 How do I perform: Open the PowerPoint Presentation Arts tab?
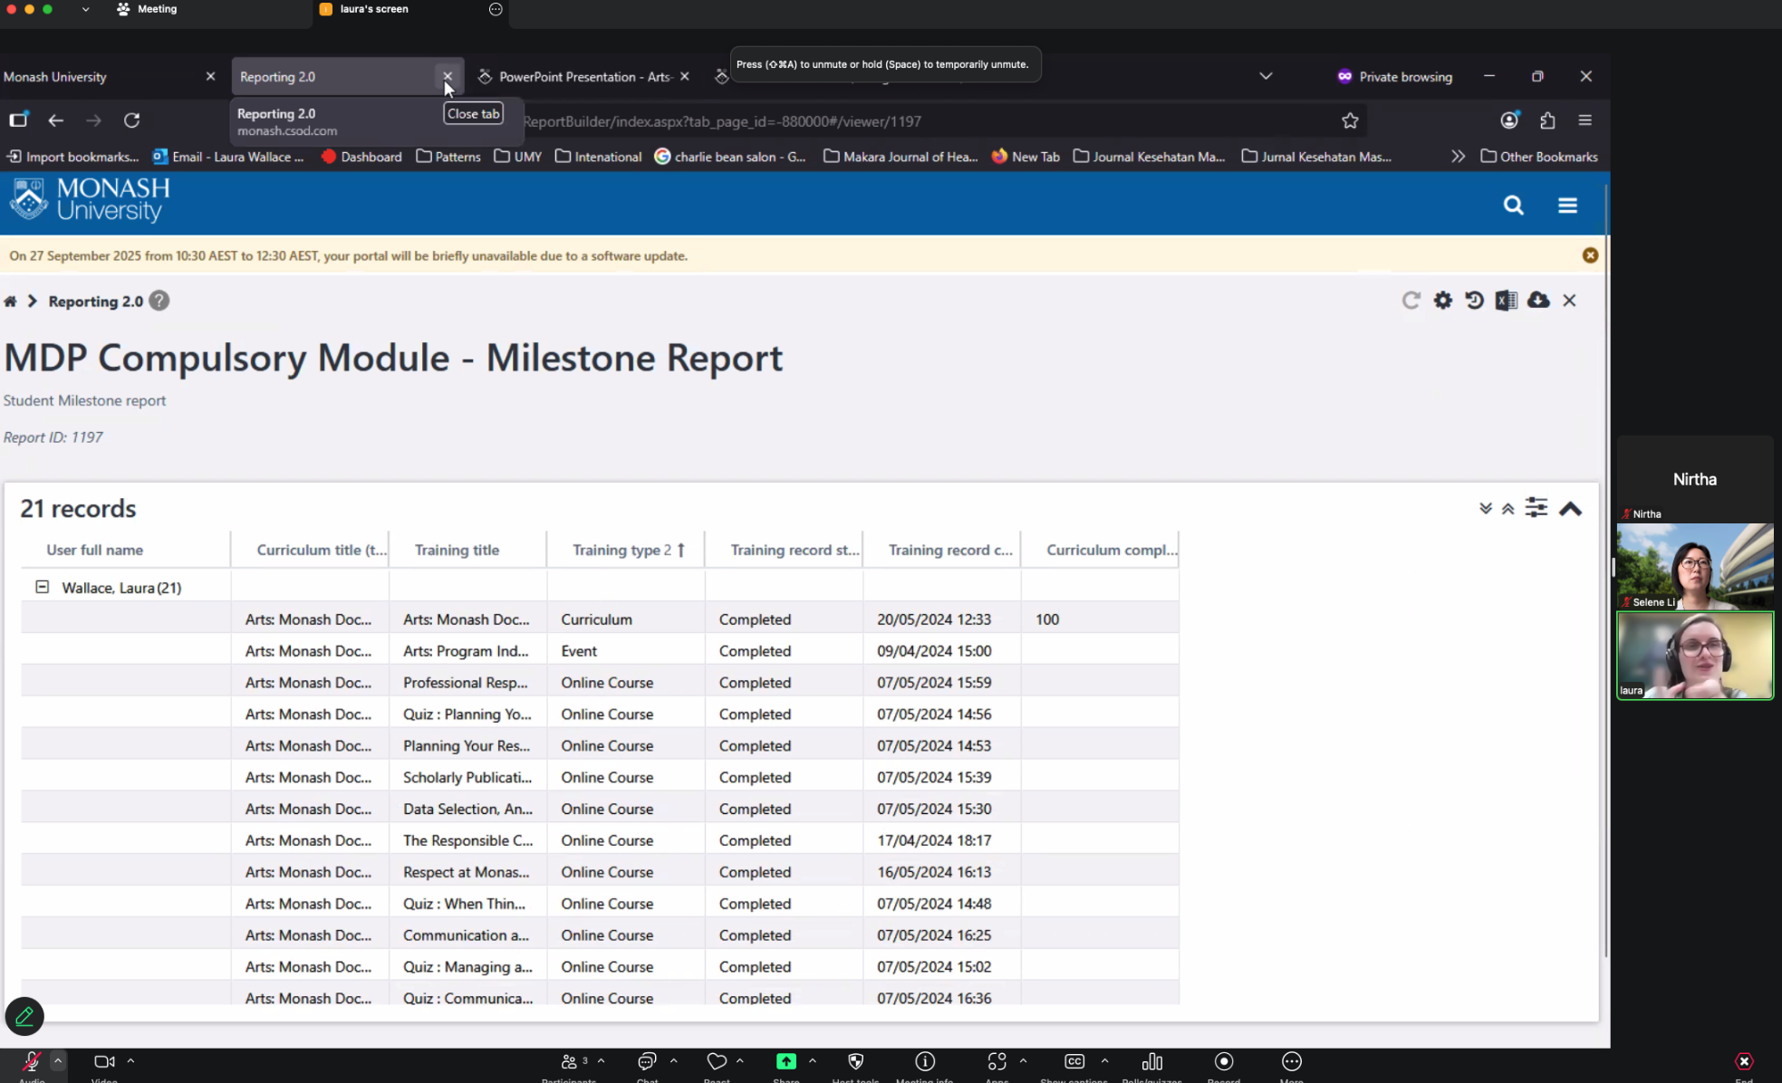pyautogui.click(x=583, y=76)
